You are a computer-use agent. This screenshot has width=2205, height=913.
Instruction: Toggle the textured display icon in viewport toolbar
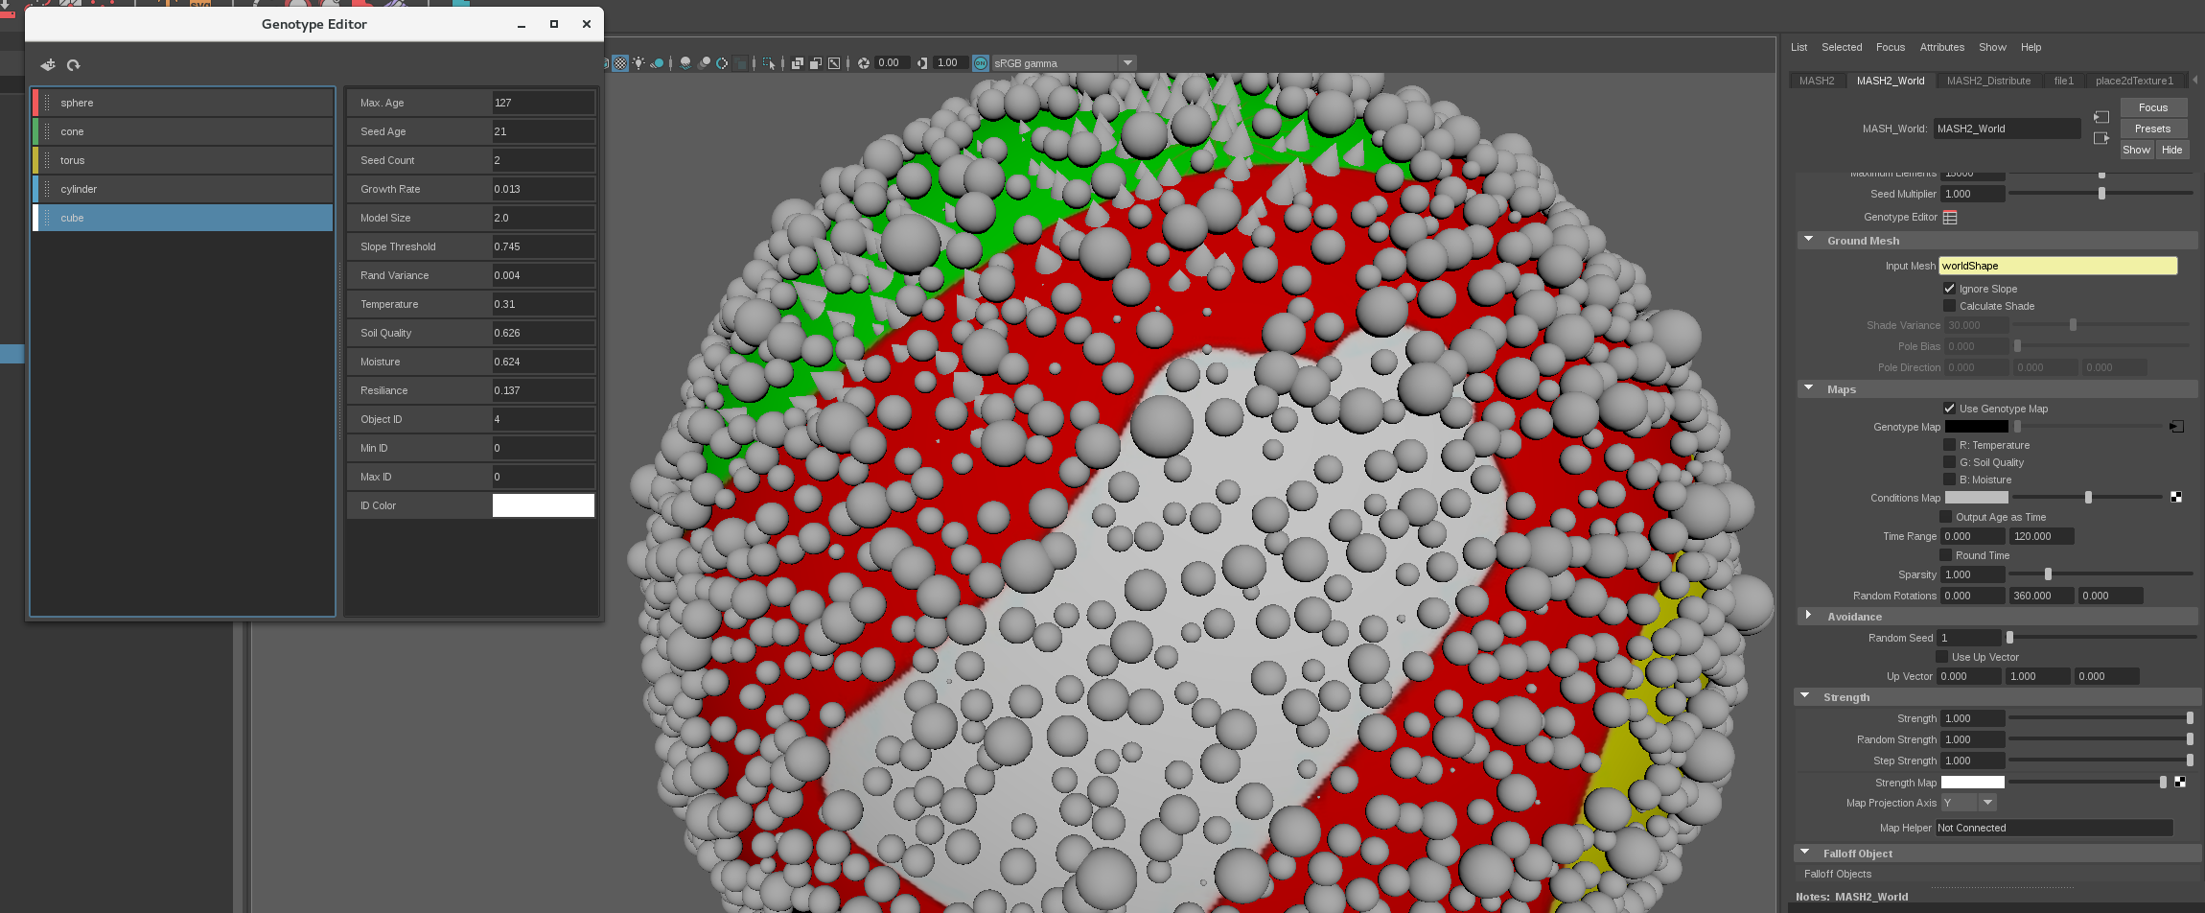[619, 62]
